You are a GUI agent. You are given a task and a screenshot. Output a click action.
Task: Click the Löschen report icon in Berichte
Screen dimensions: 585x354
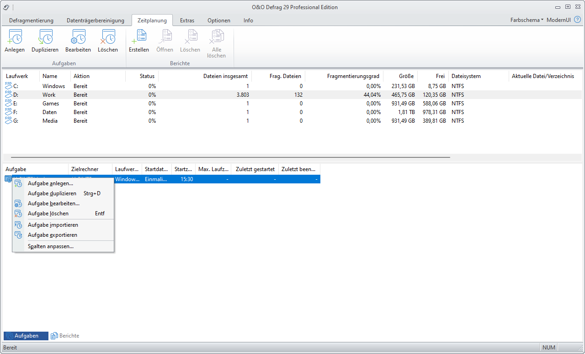190,37
